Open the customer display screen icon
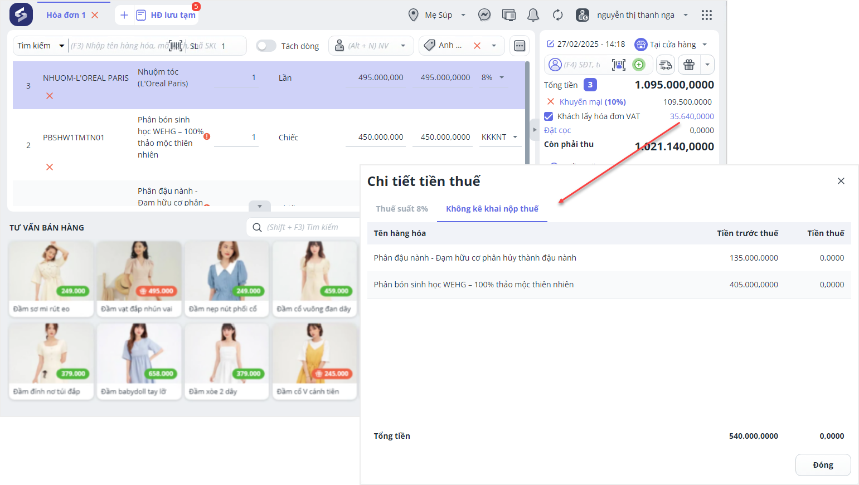Screen dimensions: 859x485 (509, 15)
